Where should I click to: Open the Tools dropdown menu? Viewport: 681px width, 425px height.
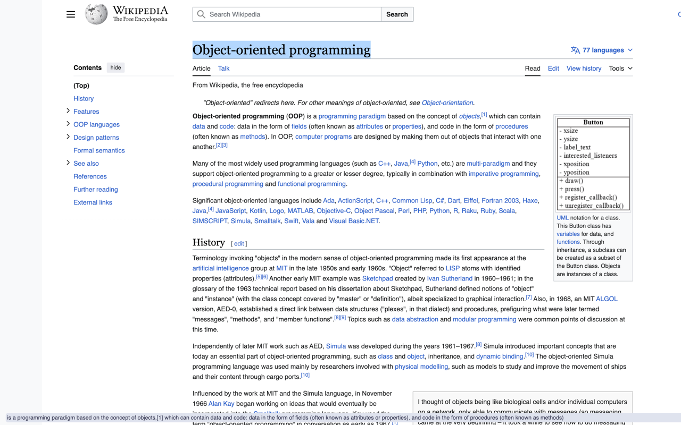click(621, 69)
